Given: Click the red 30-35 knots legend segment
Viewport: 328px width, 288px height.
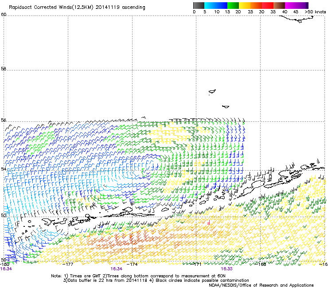Looking at the screenshot, I should 268,5.
